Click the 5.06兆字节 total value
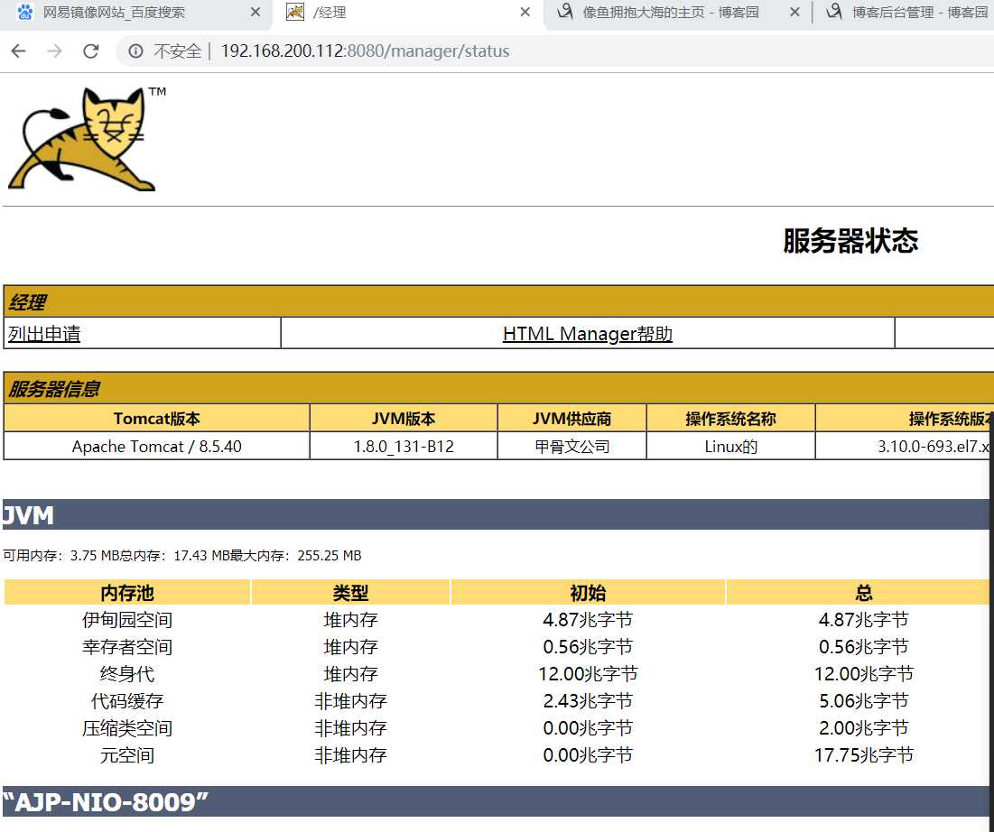994x832 pixels. point(863,701)
